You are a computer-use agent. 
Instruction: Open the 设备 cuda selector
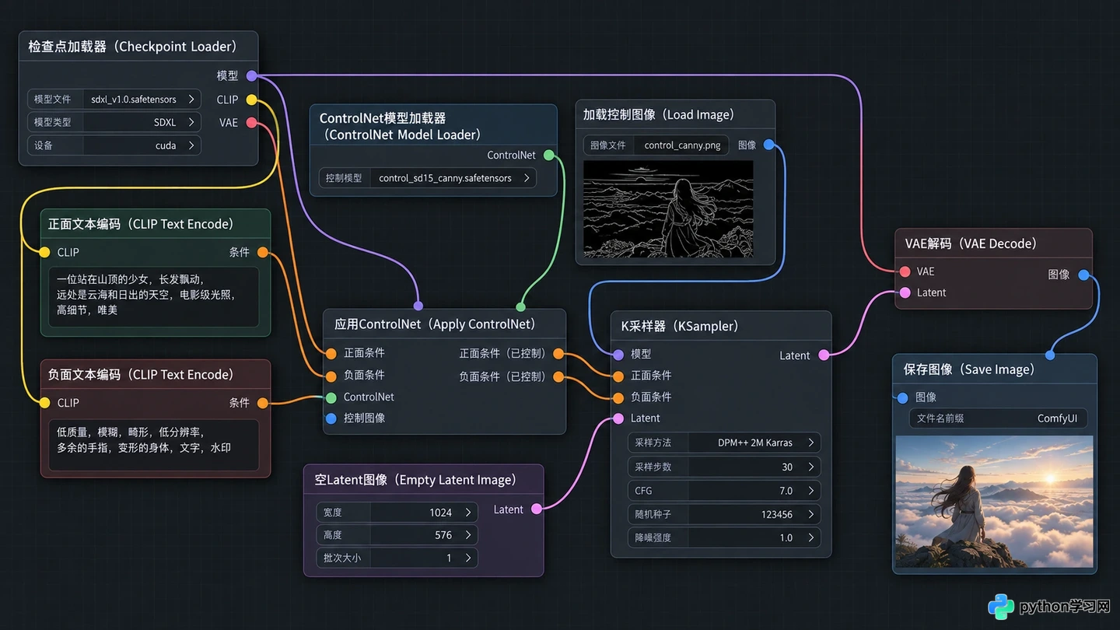tap(114, 145)
